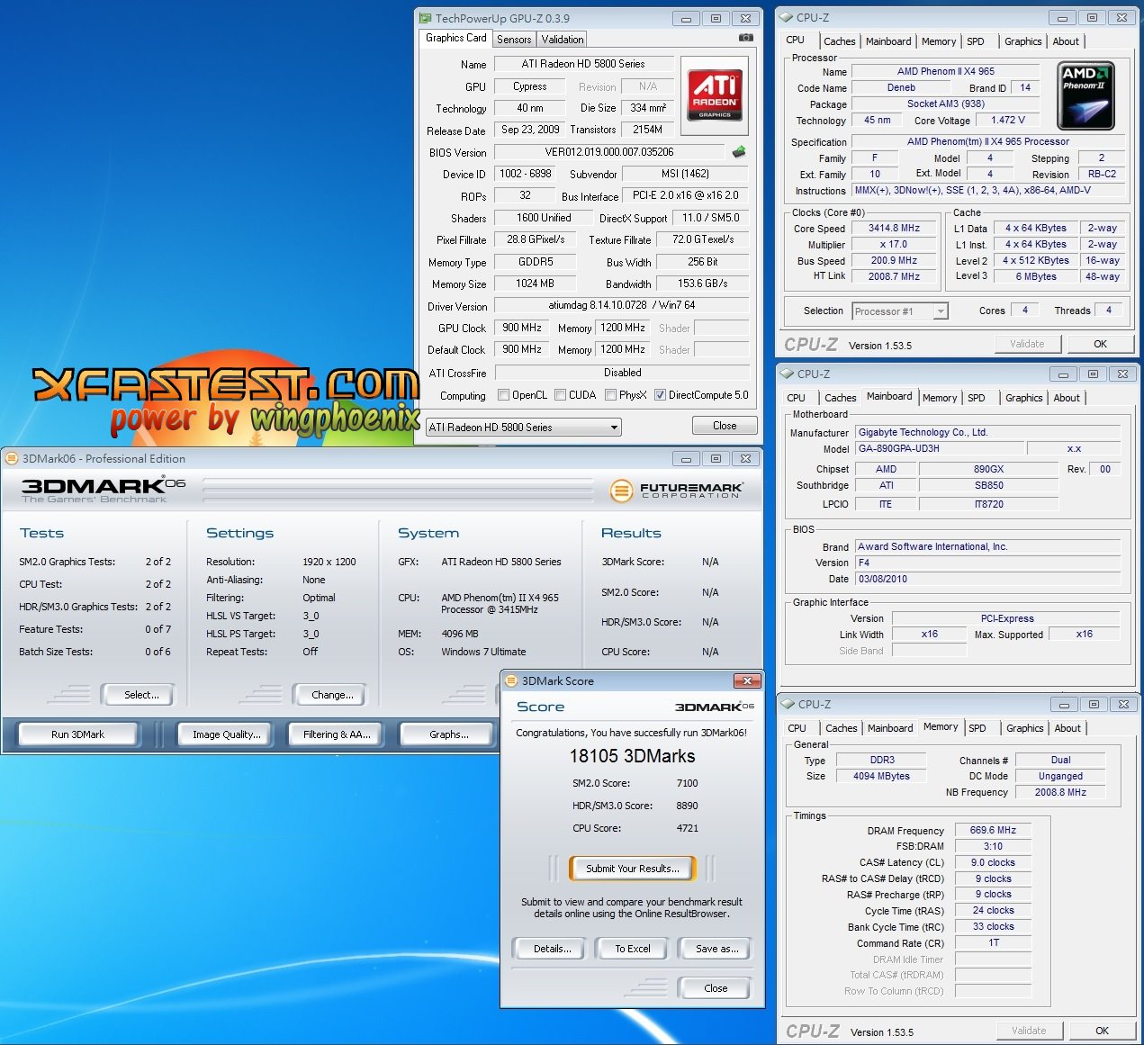Enable the OpenCL checkbox

tap(504, 394)
